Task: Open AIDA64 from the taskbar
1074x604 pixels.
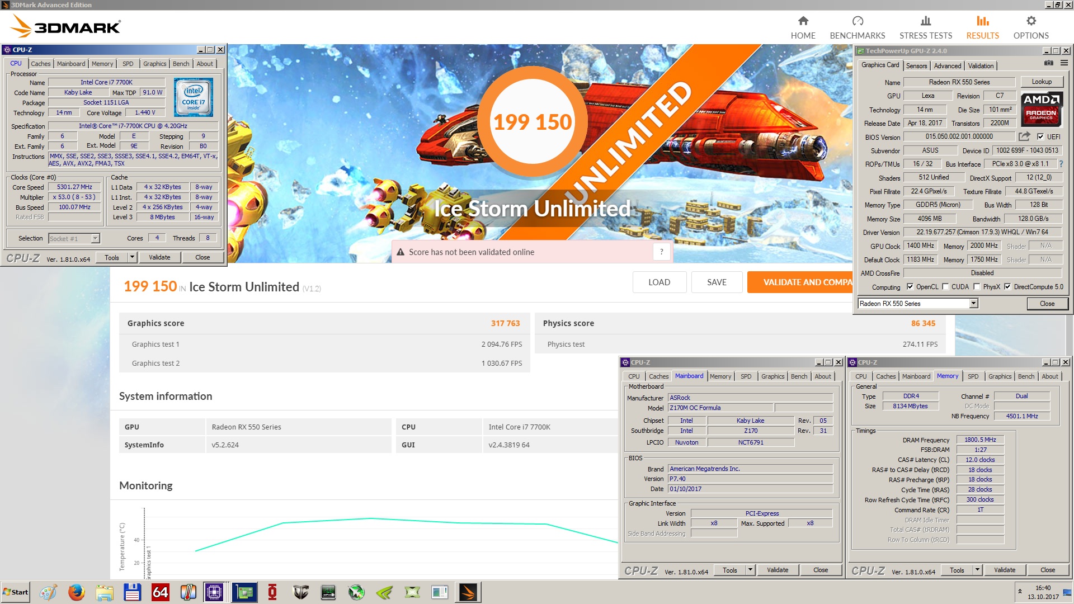Action: point(160,592)
